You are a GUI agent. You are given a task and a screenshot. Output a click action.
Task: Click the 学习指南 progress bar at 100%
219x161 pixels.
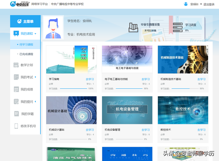pos(74,88)
